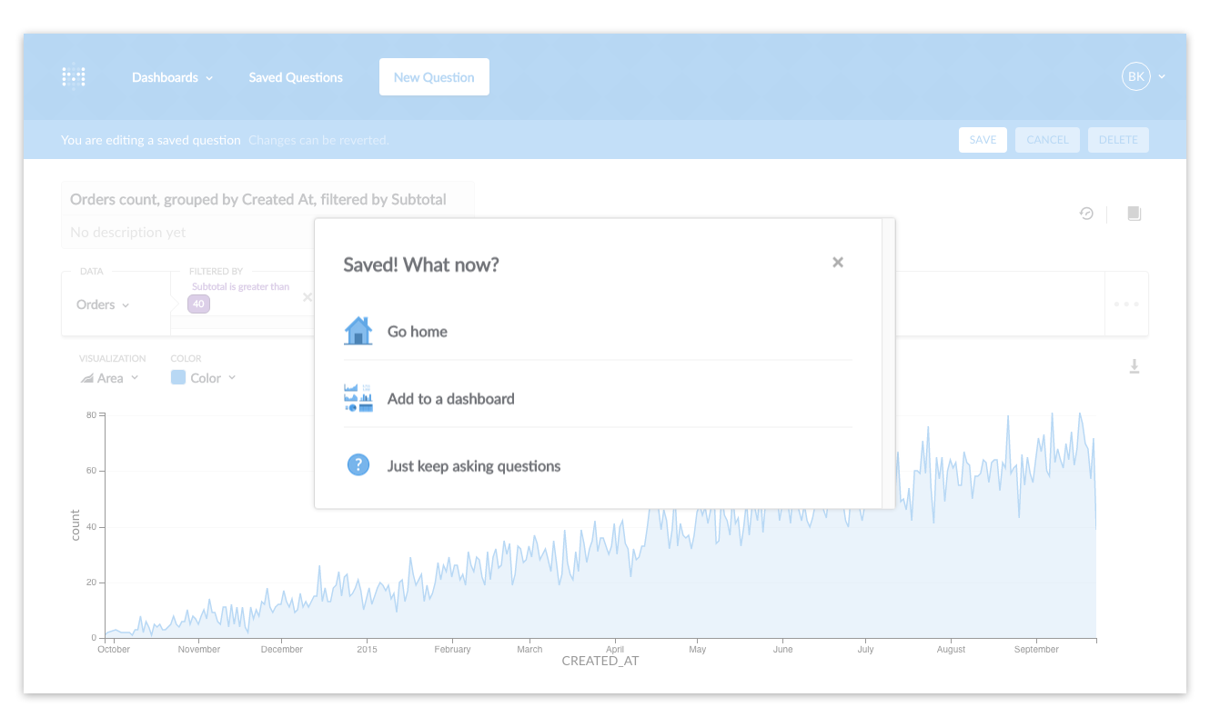Choose Add to a dashboard option
The image size is (1210, 727).
[x=450, y=399]
